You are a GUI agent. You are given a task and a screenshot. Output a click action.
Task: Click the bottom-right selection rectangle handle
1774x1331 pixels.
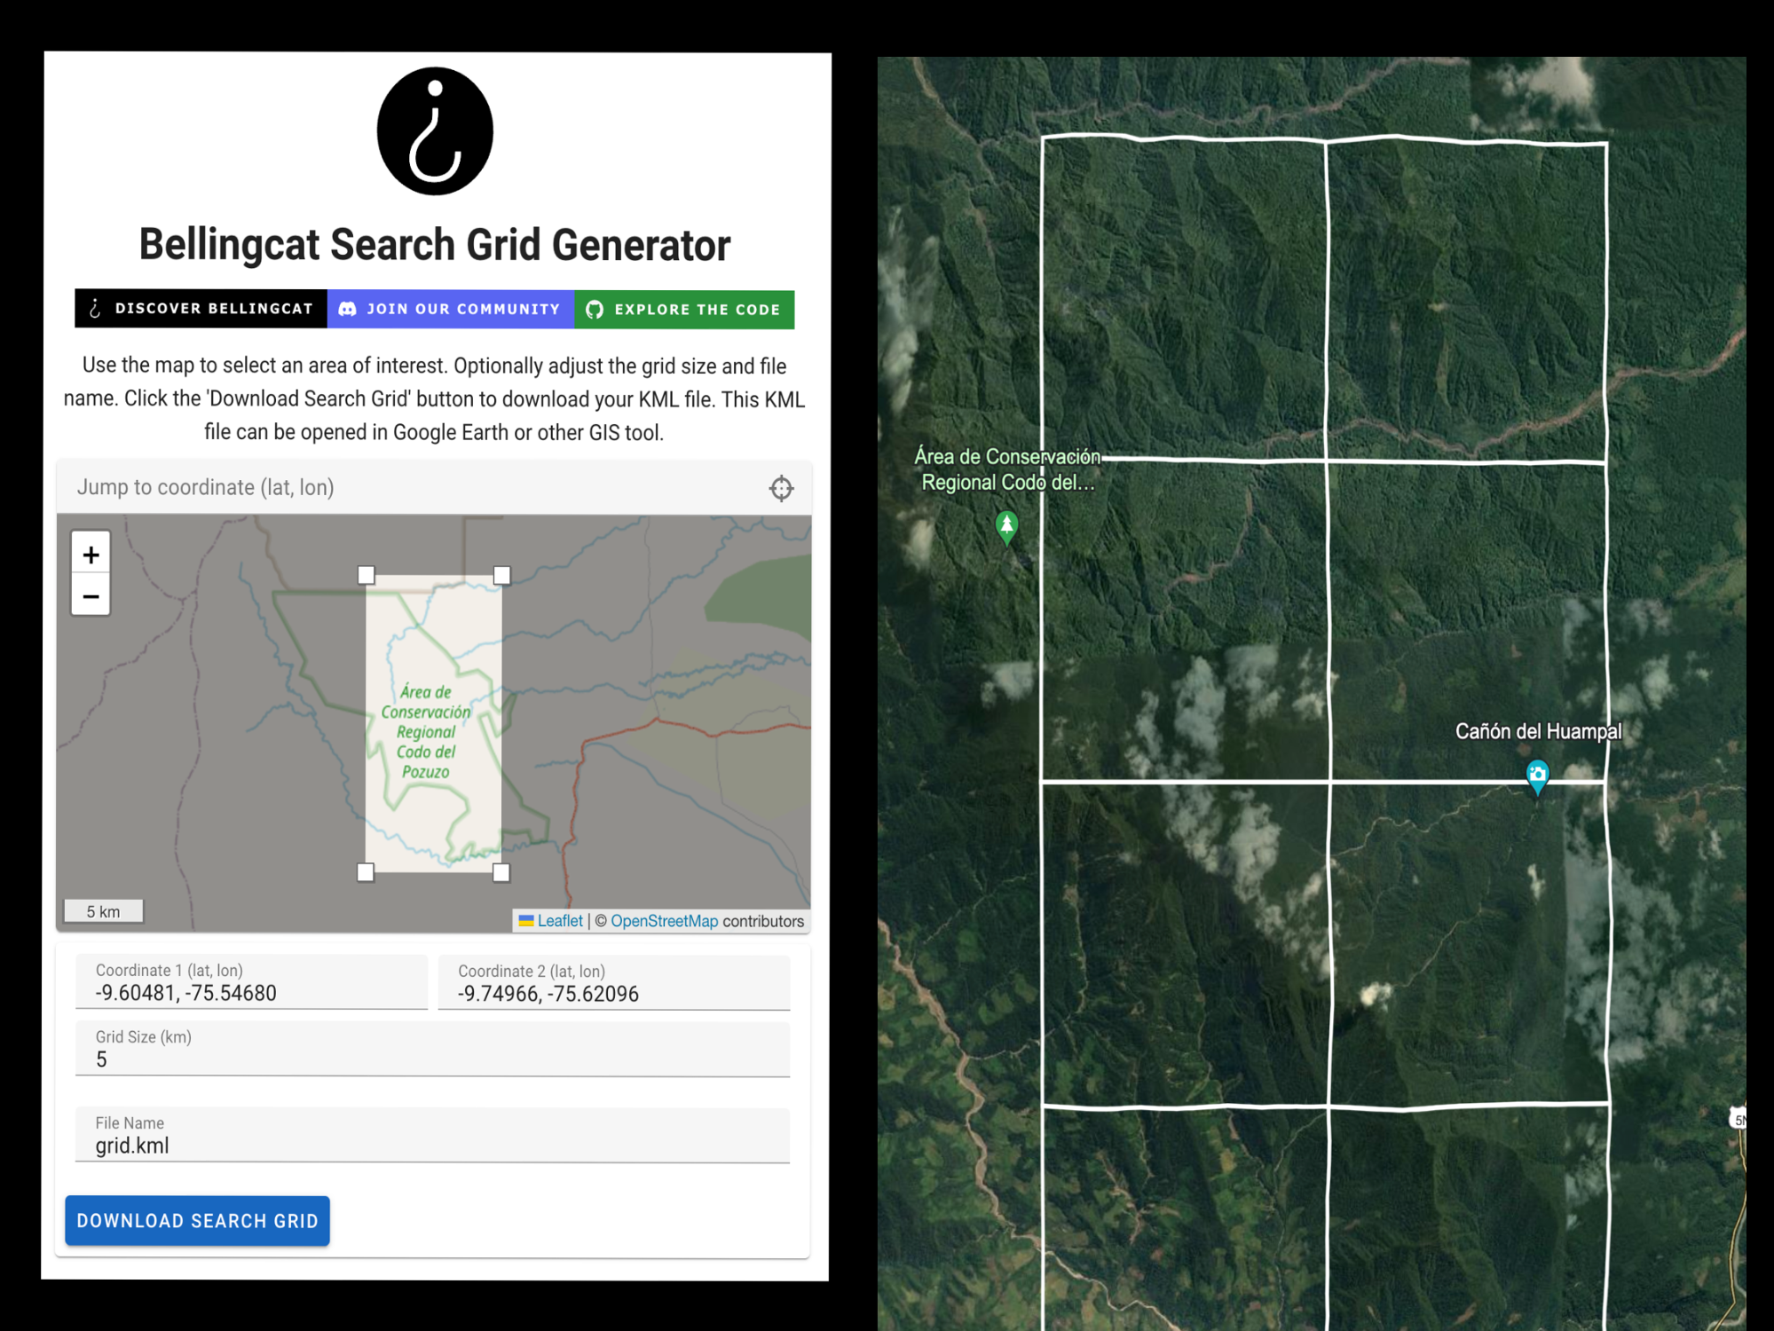(x=501, y=872)
